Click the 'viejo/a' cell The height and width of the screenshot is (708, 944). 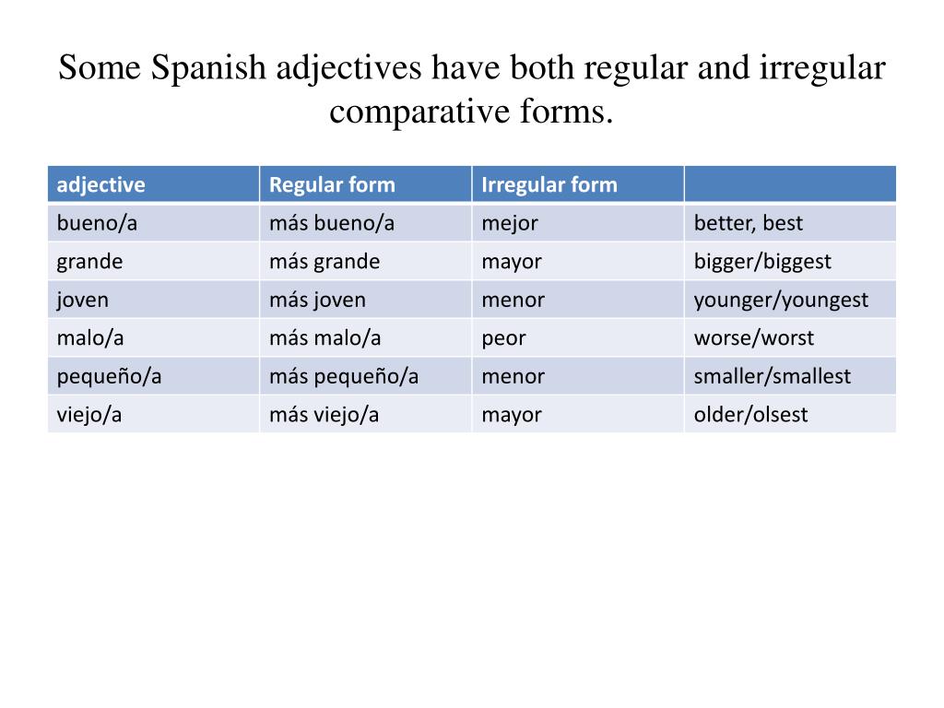154,414
